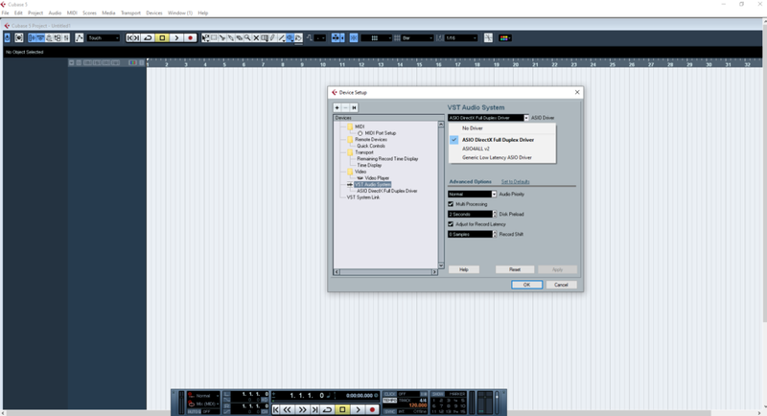This screenshot has width=767, height=416.
Task: Toggle the metronome CLICK button
Action: pyautogui.click(x=390, y=394)
